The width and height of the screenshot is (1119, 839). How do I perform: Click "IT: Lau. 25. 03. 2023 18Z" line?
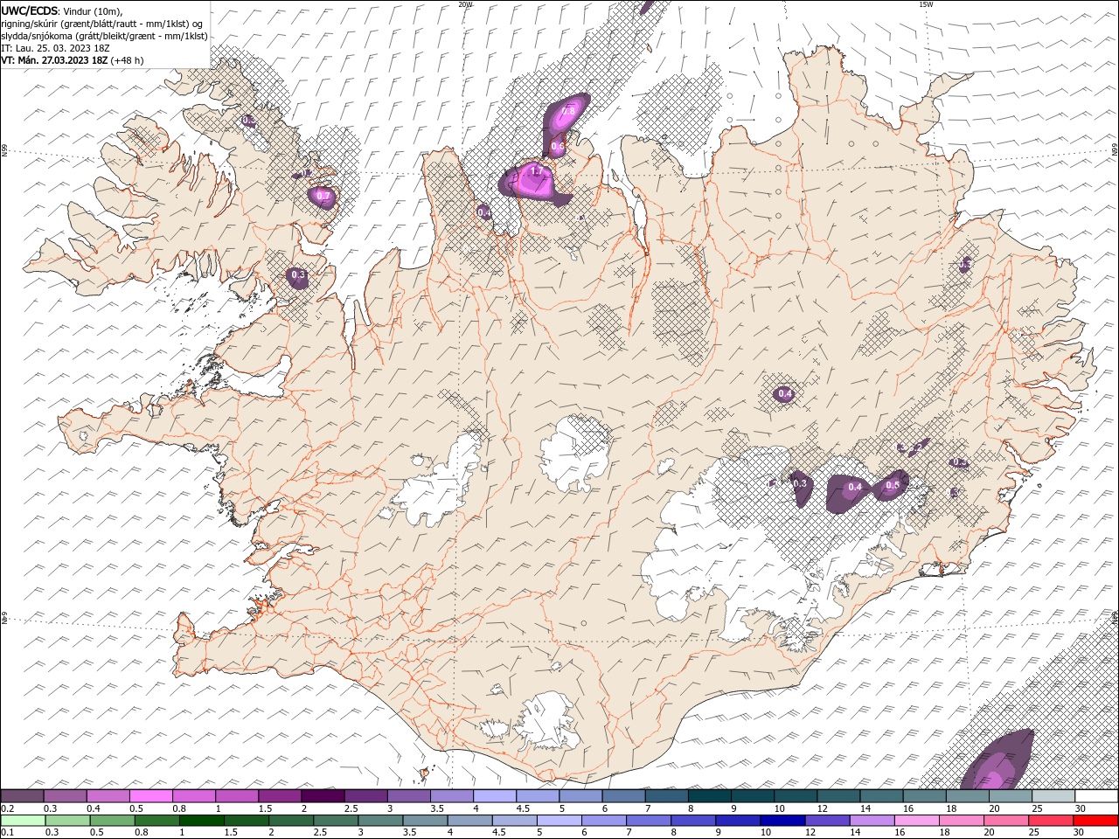56,48
